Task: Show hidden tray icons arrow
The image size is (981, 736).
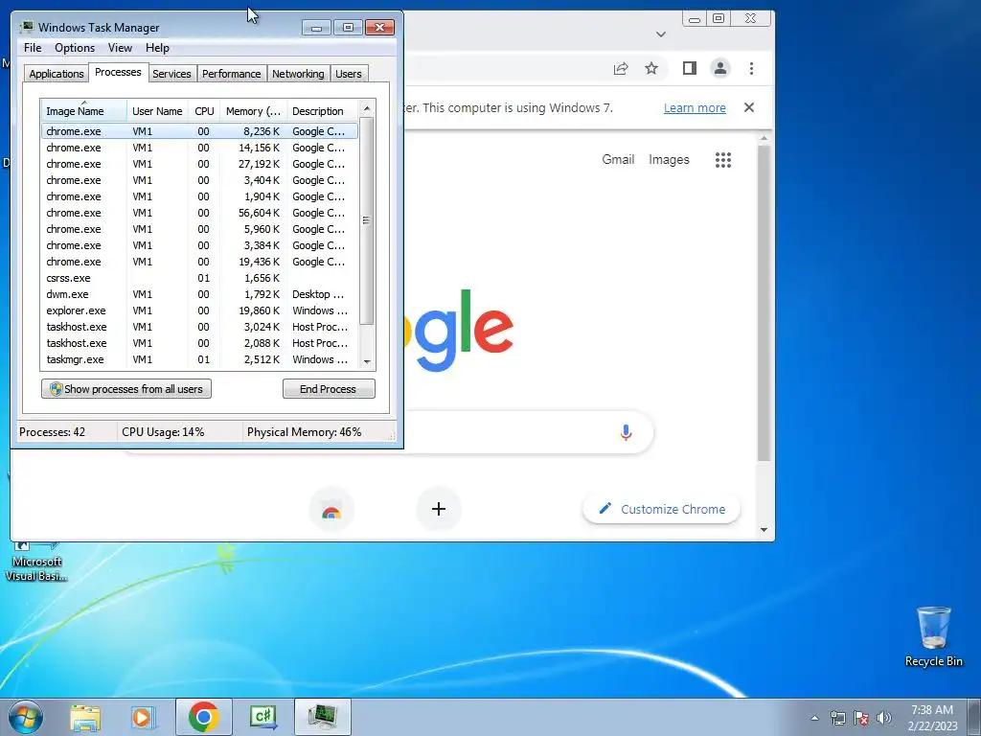Action: [814, 718]
